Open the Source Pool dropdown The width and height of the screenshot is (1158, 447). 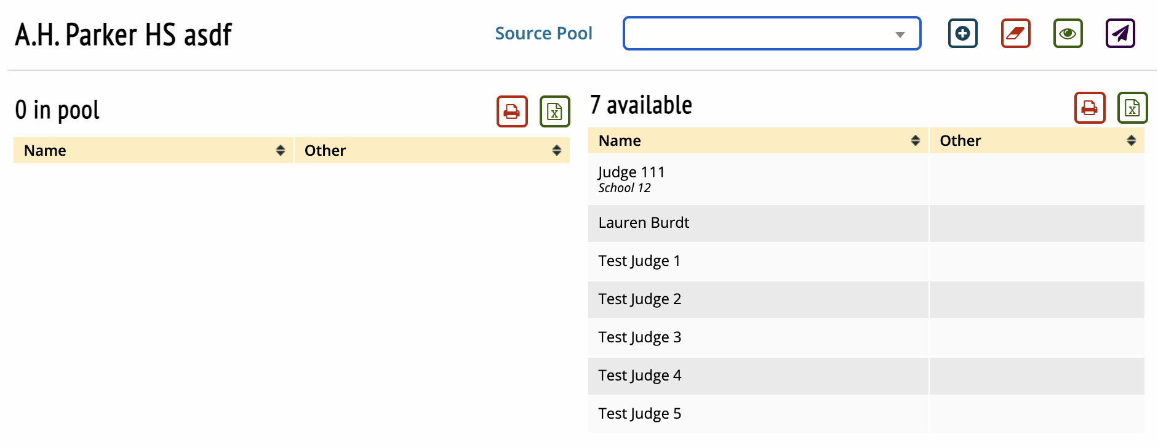772,33
